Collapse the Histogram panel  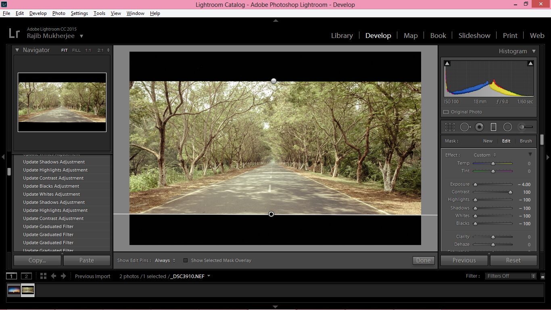coord(534,51)
